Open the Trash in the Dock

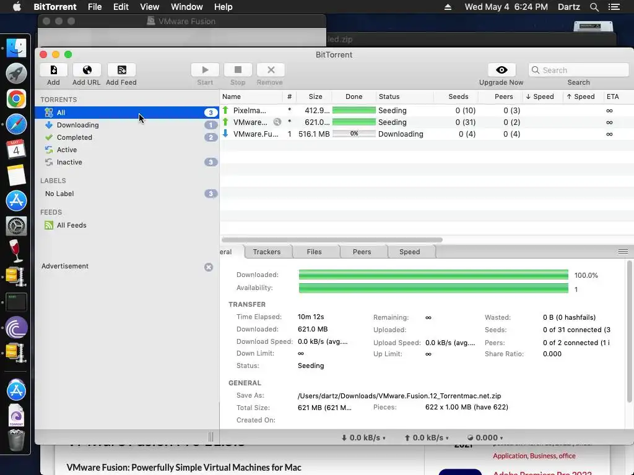(16, 440)
